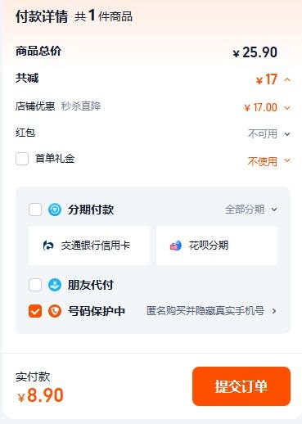Select 交通银行信用卡 payment option
302x424 pixels.
pos(89,246)
